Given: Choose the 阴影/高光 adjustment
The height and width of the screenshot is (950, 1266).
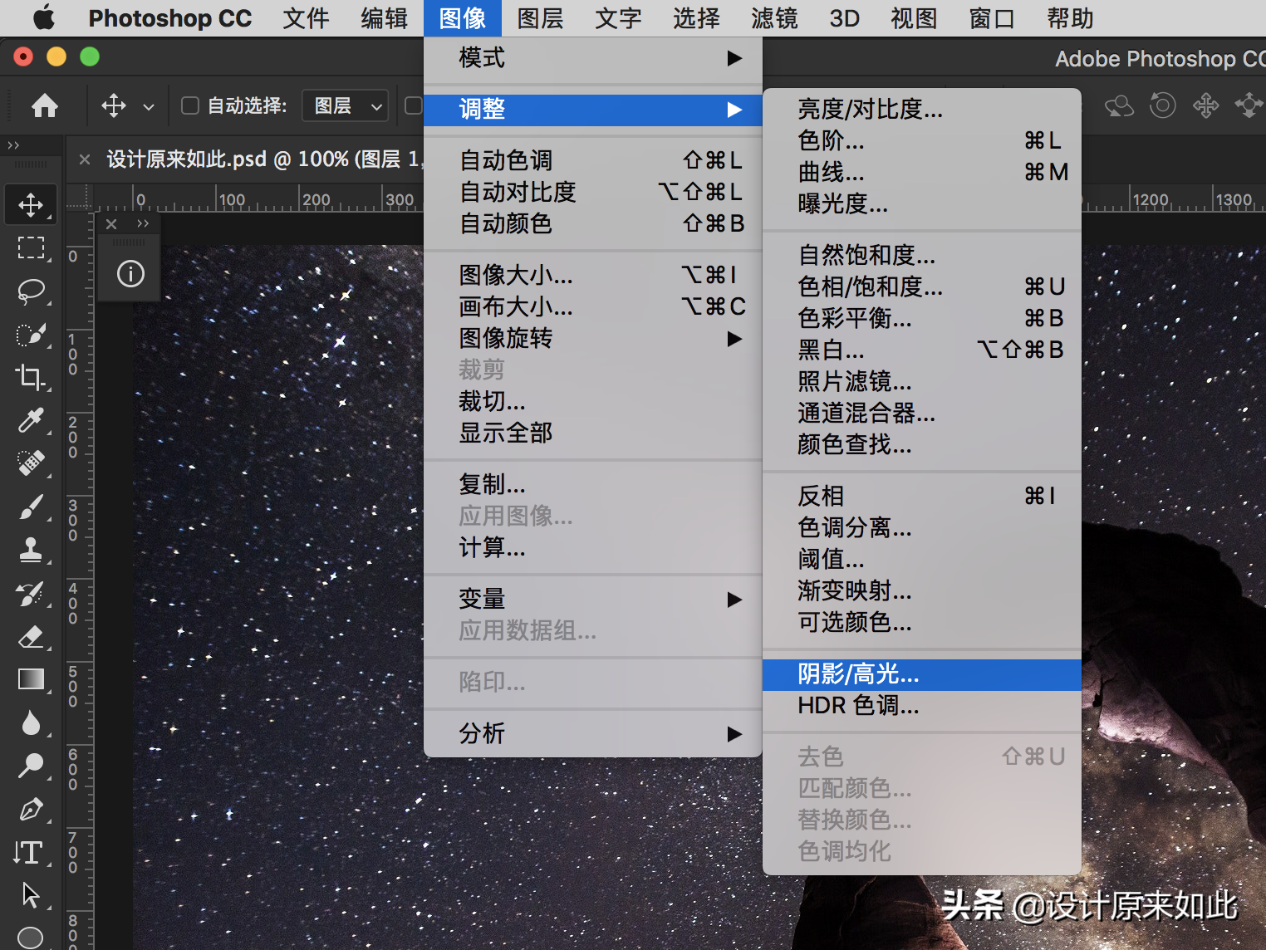Looking at the screenshot, I should pos(857,674).
